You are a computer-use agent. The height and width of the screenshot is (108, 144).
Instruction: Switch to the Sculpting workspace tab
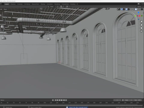[x=20, y=4]
